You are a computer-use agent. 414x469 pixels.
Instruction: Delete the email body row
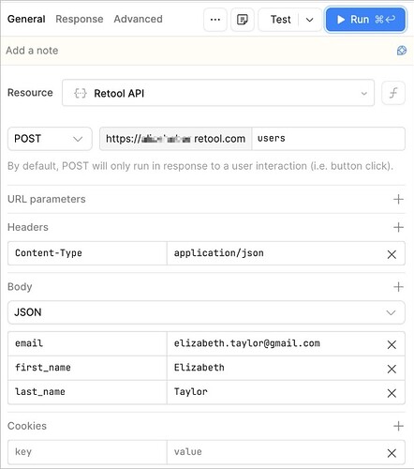(392, 344)
